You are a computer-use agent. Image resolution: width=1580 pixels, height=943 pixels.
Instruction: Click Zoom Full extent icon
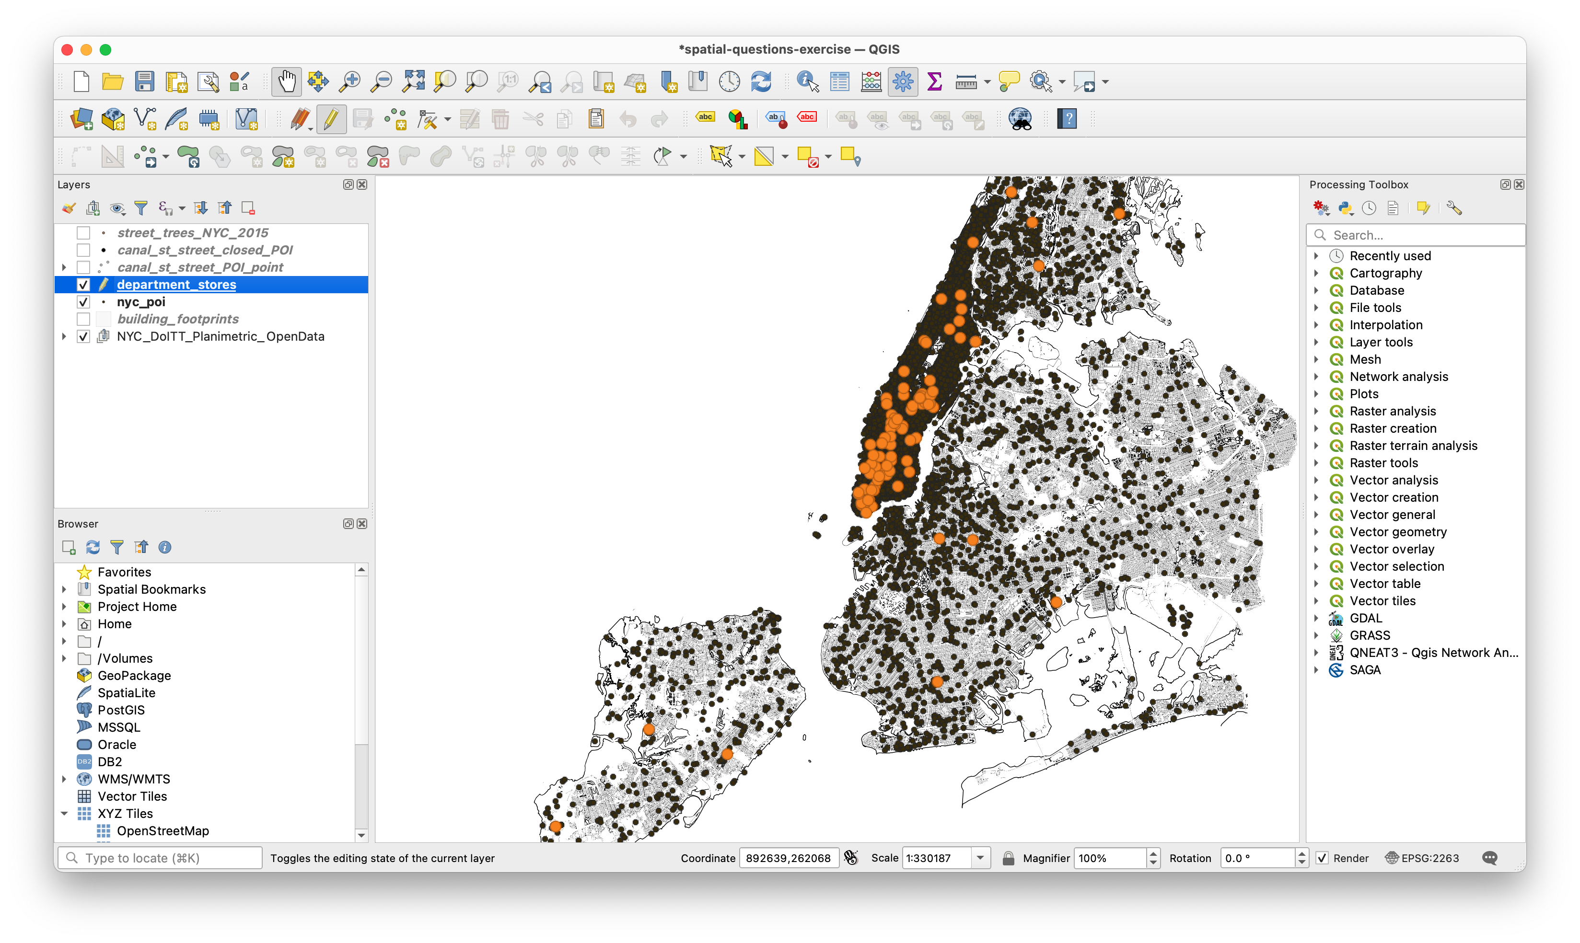[414, 81]
